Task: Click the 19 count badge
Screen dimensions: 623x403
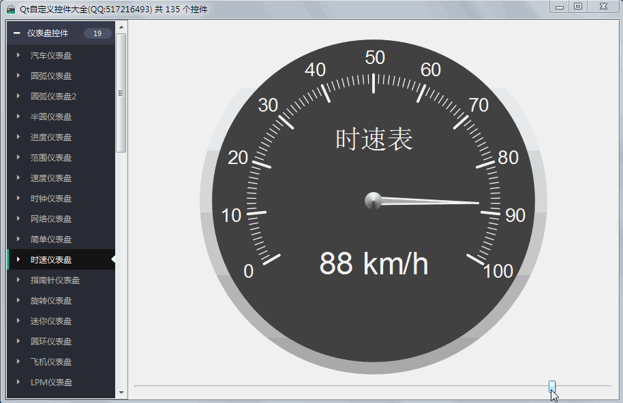Action: tap(97, 33)
